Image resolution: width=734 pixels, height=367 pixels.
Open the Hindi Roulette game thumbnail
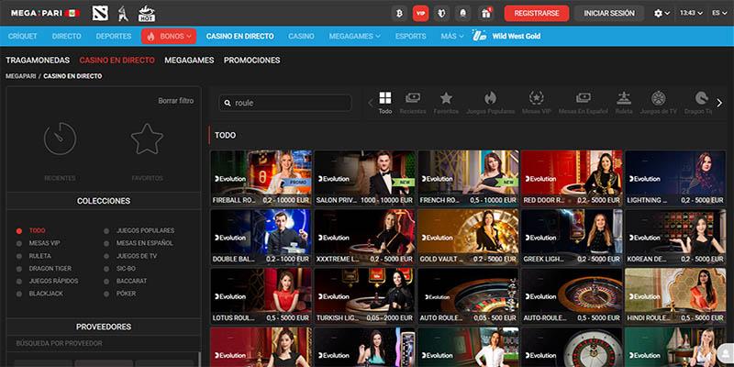pos(675,295)
